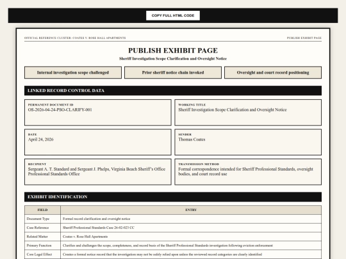Click the recipient text 'Sergeant A. T. Standard and Sergeant J. Phelps'
This screenshot has width=346, height=259.
[69, 169]
